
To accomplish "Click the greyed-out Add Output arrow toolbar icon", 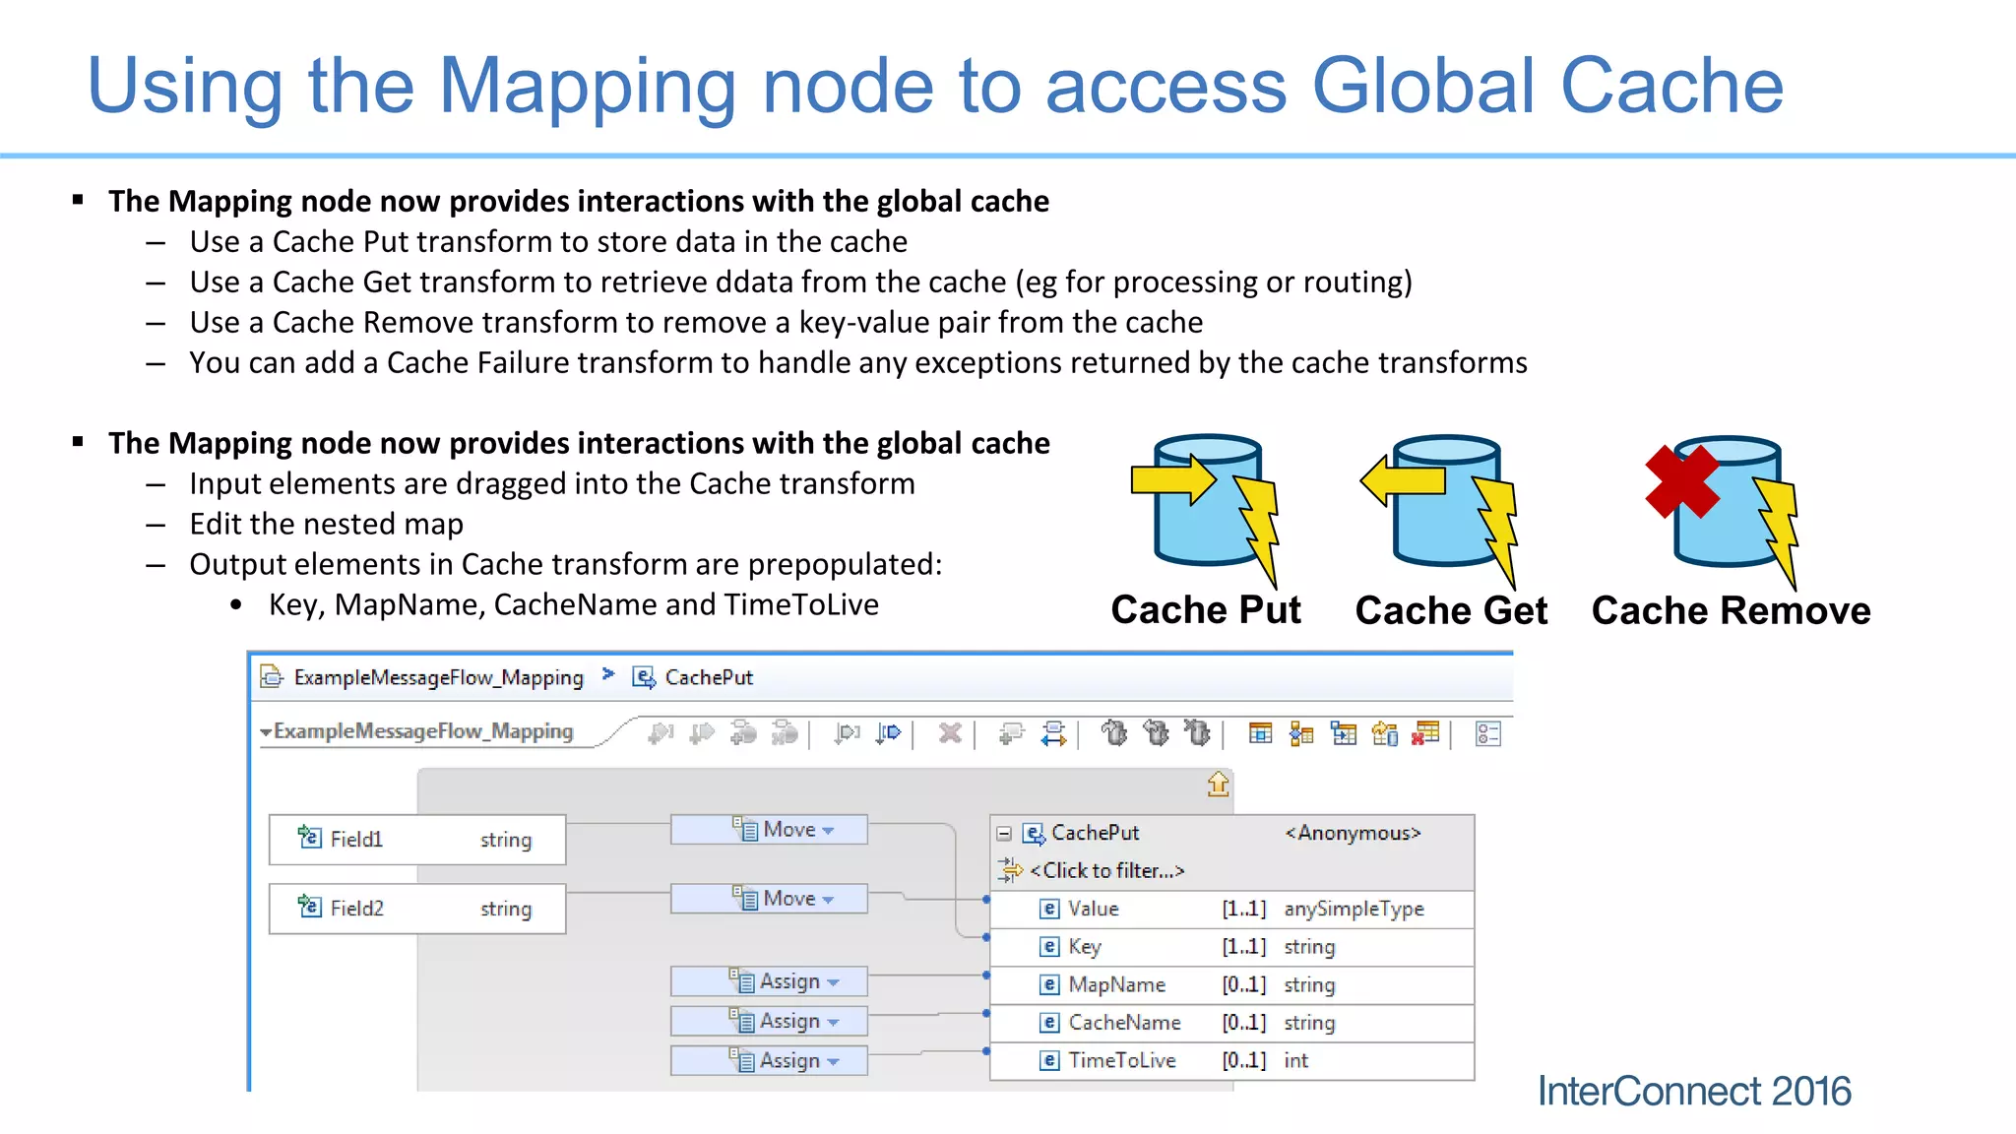I will [701, 733].
